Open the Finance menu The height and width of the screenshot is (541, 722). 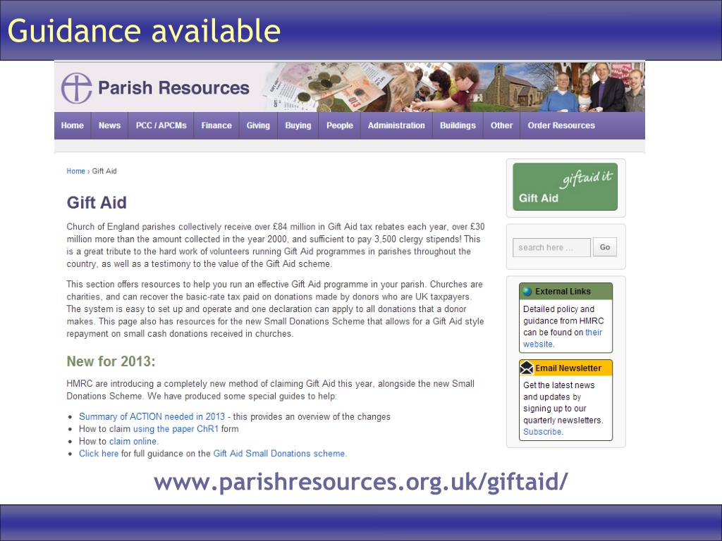point(216,125)
